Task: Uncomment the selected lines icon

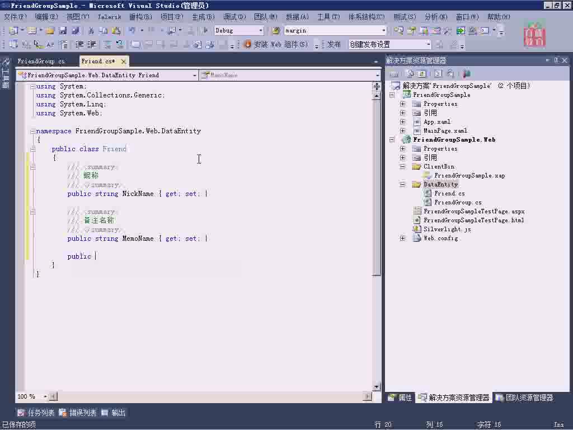Action: pos(120,45)
